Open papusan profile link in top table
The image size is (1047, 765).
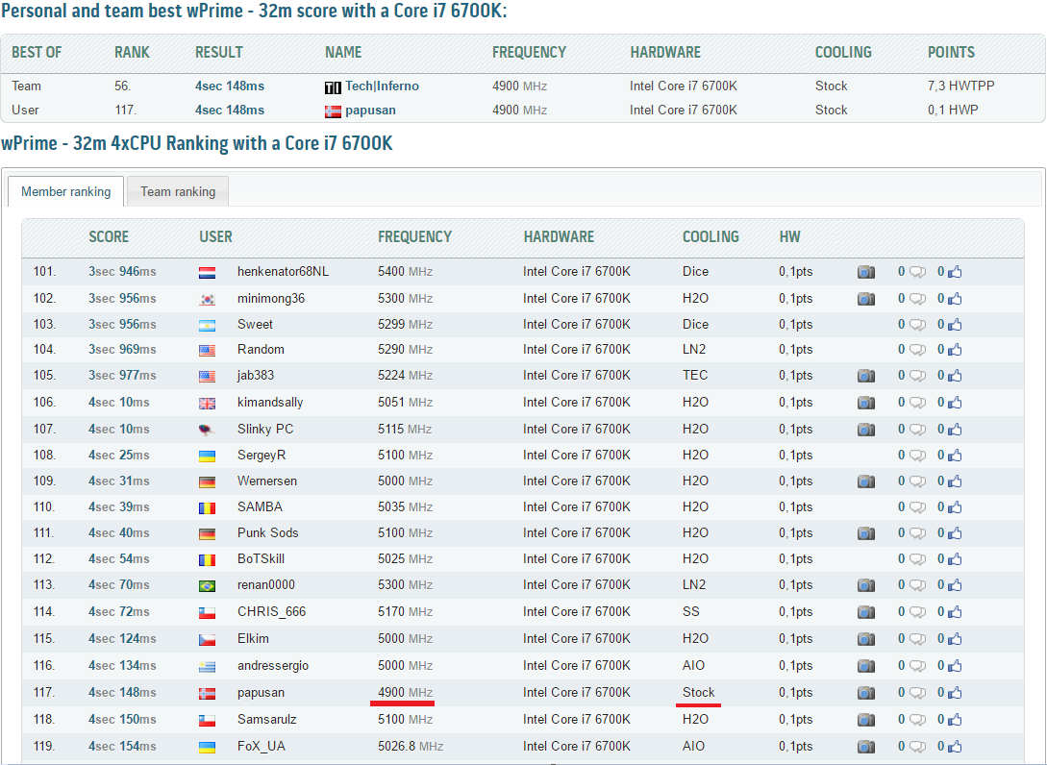[370, 111]
